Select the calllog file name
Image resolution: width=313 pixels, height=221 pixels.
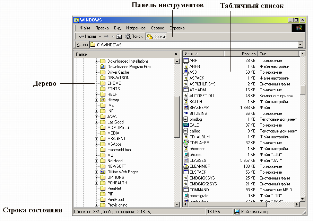tap(195, 131)
